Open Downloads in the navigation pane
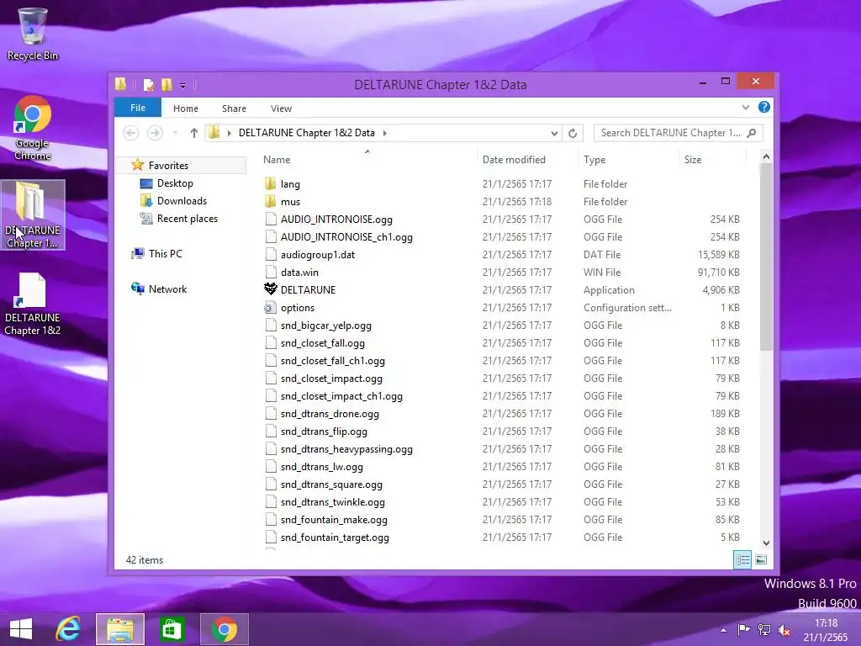Viewport: 861px width, 646px height. [x=182, y=200]
